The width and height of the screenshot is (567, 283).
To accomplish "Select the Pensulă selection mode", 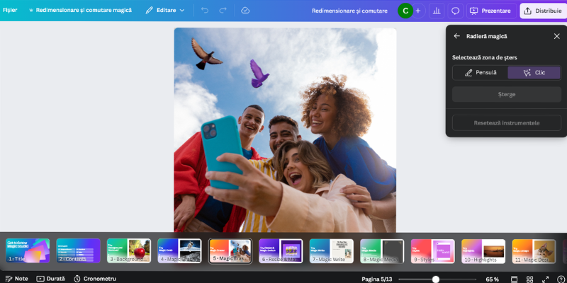I will pos(481,72).
